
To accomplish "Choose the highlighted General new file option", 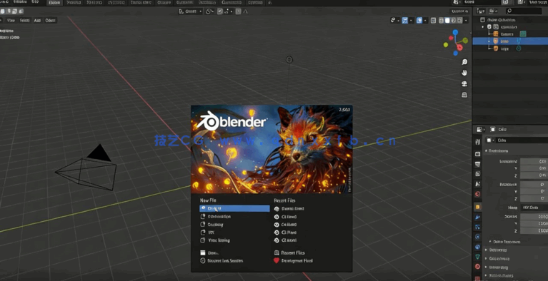I will coord(234,208).
